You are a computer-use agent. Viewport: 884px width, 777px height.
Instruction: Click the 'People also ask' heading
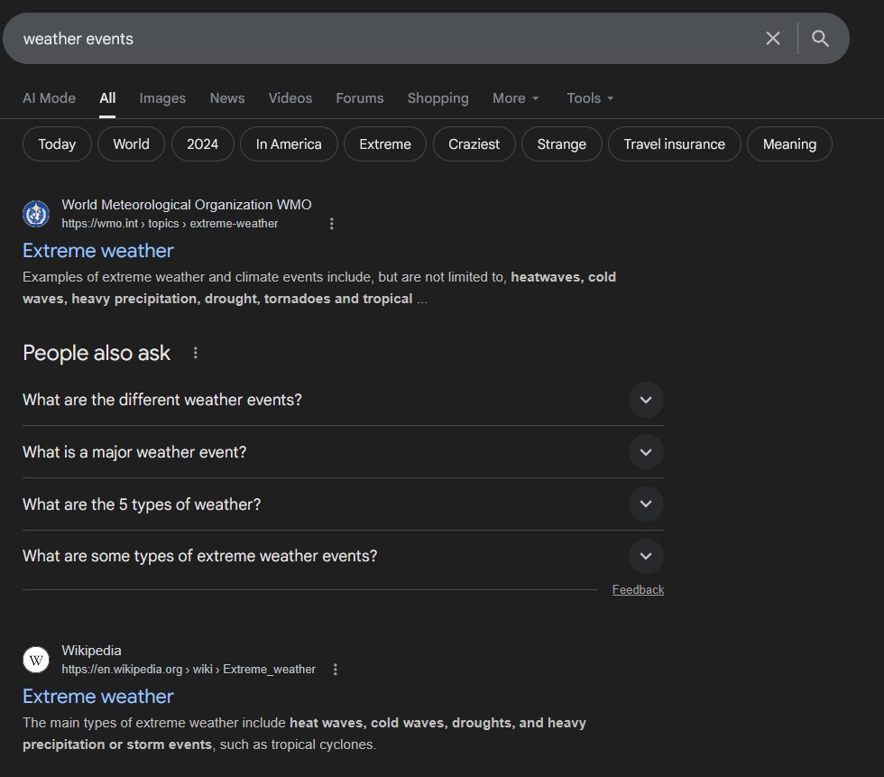pos(97,353)
